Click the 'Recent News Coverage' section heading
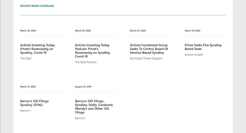 click(x=37, y=6)
